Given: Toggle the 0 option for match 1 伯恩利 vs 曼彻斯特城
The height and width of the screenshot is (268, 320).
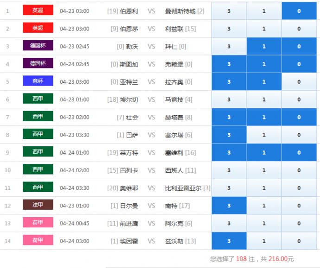Looking at the screenshot, I should 299,11.
